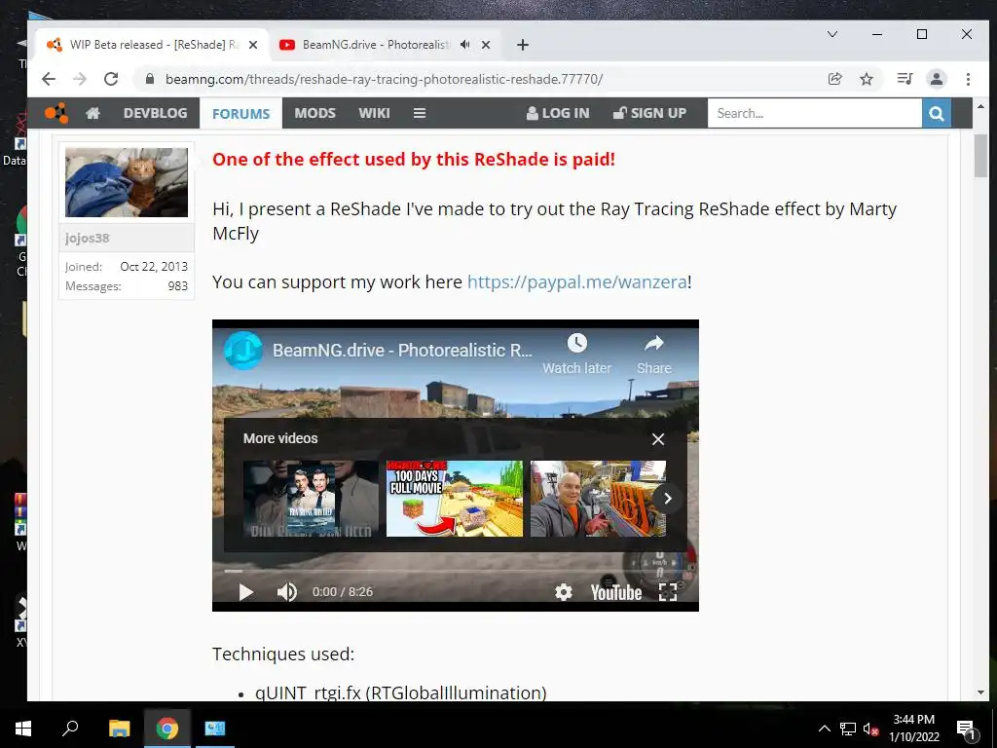The width and height of the screenshot is (997, 748).
Task: Go to forum home via house icon
Action: coord(92,113)
